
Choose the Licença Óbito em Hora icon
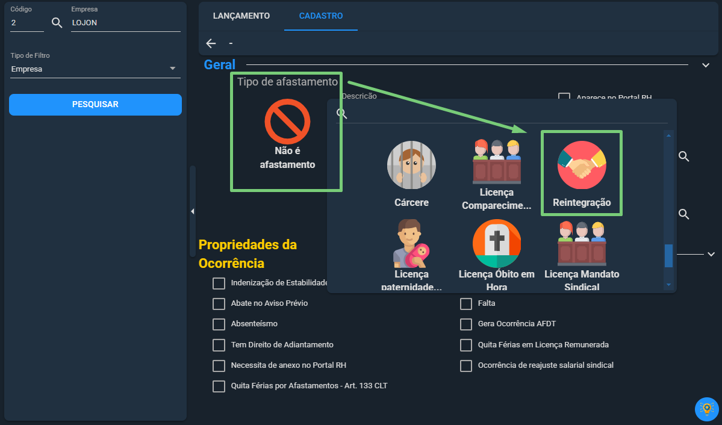[496, 243]
